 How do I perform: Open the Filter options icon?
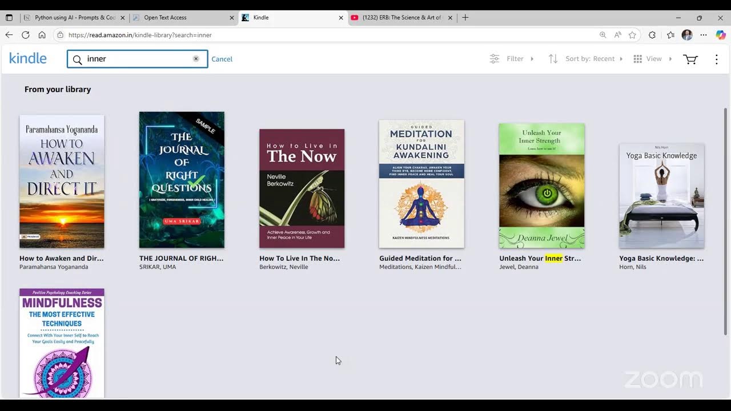[495, 59]
